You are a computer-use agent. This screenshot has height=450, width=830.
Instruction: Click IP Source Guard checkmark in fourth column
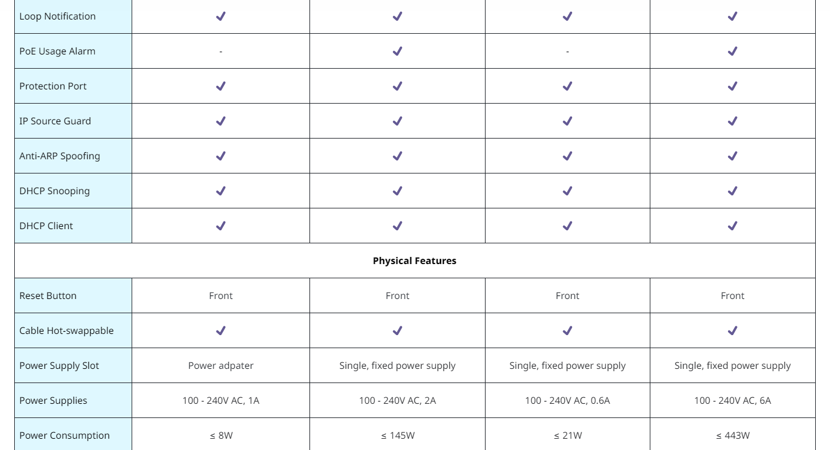(x=732, y=121)
